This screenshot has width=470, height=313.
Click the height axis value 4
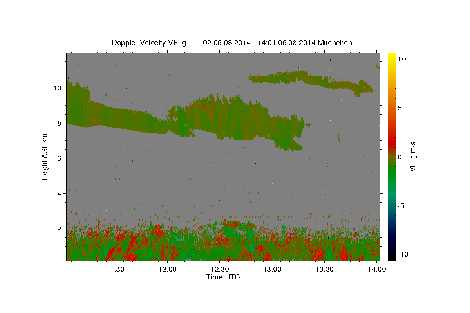[x=60, y=194]
